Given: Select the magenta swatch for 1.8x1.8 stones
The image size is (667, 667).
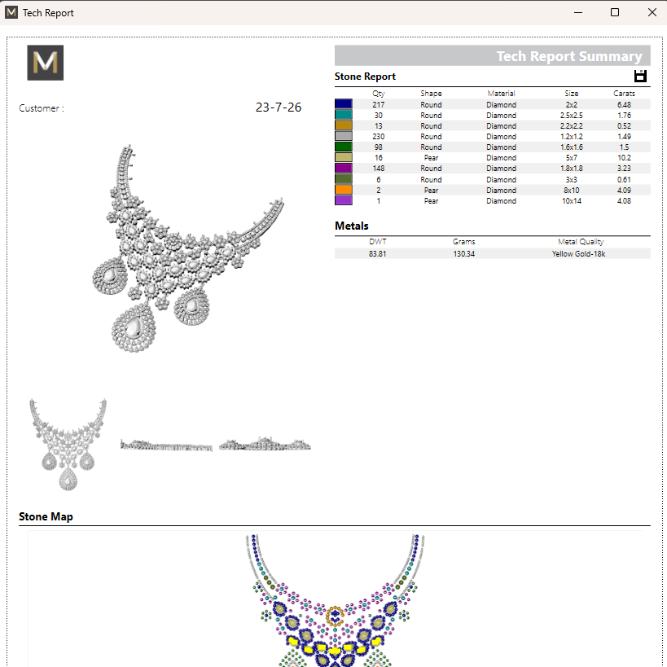Looking at the screenshot, I should coord(344,168).
